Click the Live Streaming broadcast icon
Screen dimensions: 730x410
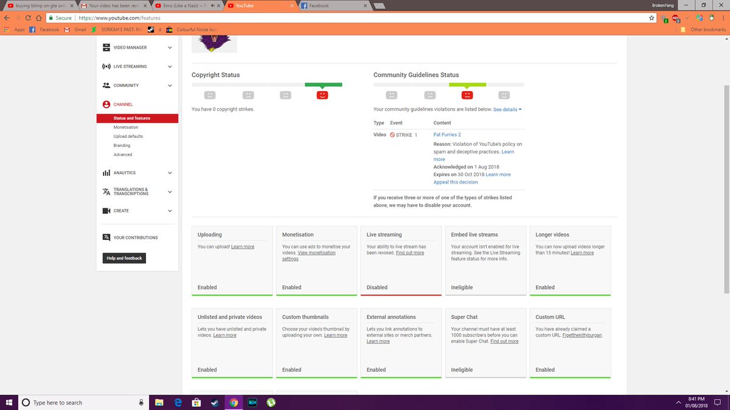click(106, 66)
